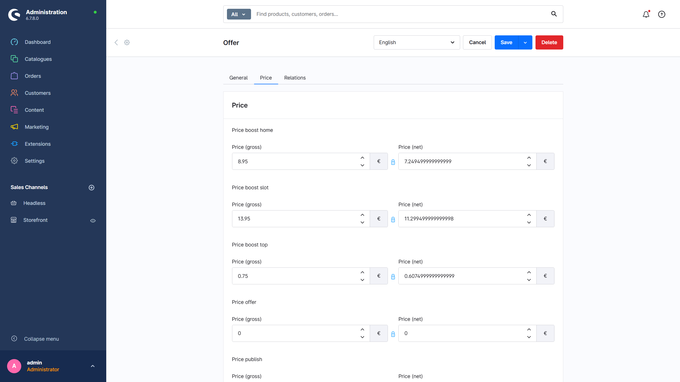Image resolution: width=680 pixels, height=382 pixels.
Task: Switch to the General tab
Action: coord(238,78)
